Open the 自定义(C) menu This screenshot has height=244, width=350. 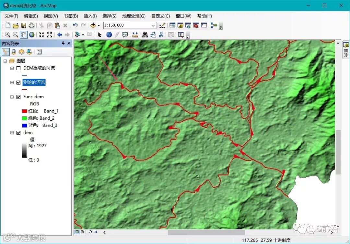(x=160, y=16)
